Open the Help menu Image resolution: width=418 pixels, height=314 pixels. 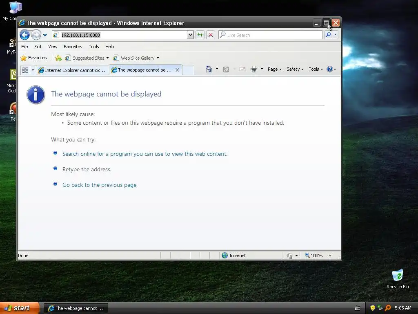(109, 47)
